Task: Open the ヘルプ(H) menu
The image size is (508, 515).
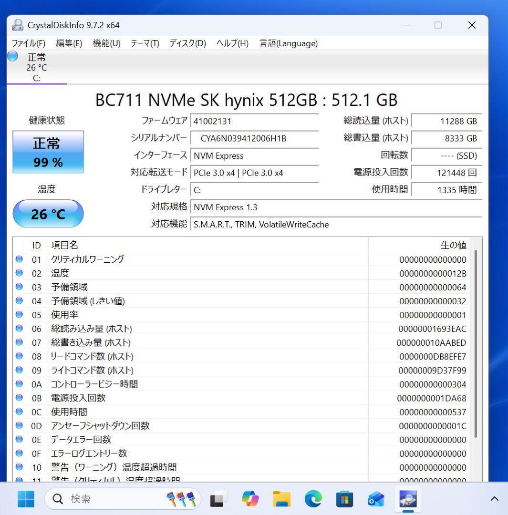Action: pos(232,43)
